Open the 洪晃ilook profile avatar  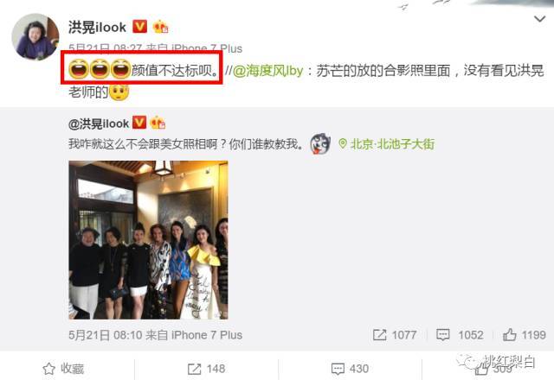point(35,36)
